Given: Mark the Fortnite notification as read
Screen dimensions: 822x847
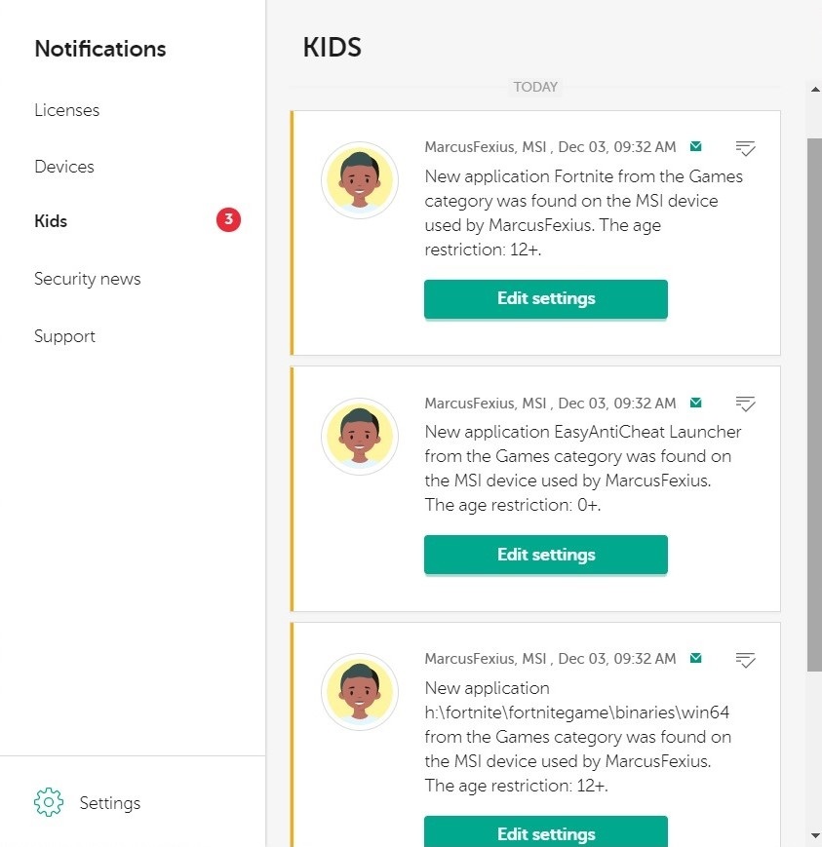Looking at the screenshot, I should 746,148.
